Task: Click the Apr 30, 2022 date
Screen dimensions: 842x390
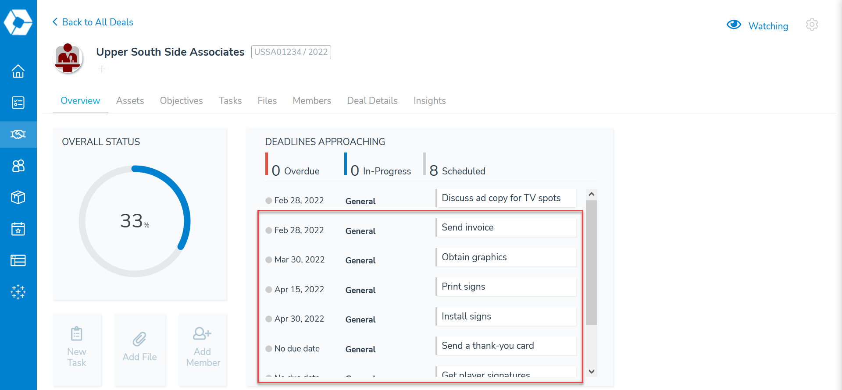Action: coord(300,319)
